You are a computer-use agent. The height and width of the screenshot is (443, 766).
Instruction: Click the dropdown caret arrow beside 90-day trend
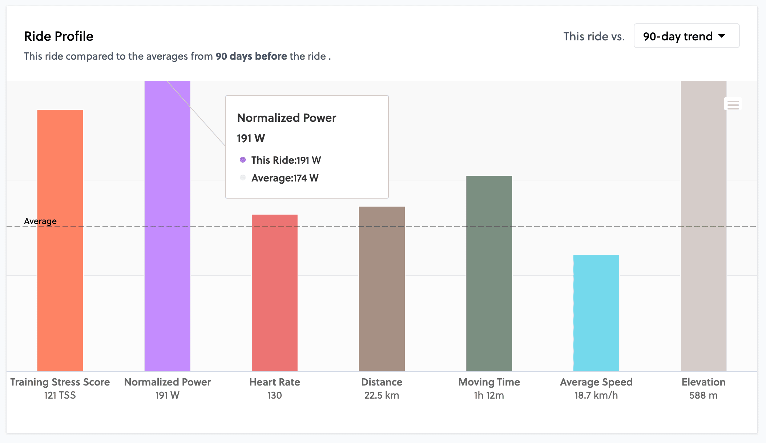tap(722, 36)
